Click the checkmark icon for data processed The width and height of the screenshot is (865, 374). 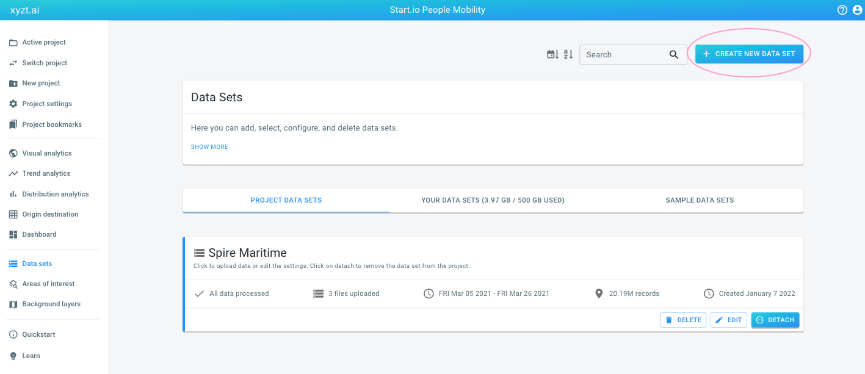click(199, 293)
